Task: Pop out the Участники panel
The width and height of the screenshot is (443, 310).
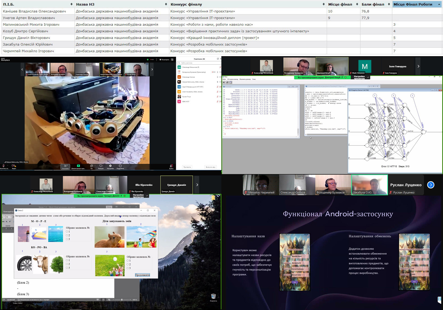Action: (218, 59)
